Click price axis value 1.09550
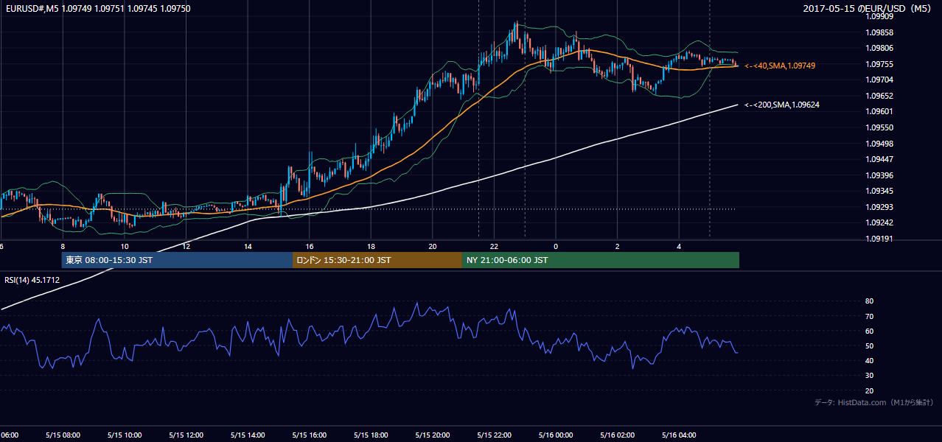 879,127
